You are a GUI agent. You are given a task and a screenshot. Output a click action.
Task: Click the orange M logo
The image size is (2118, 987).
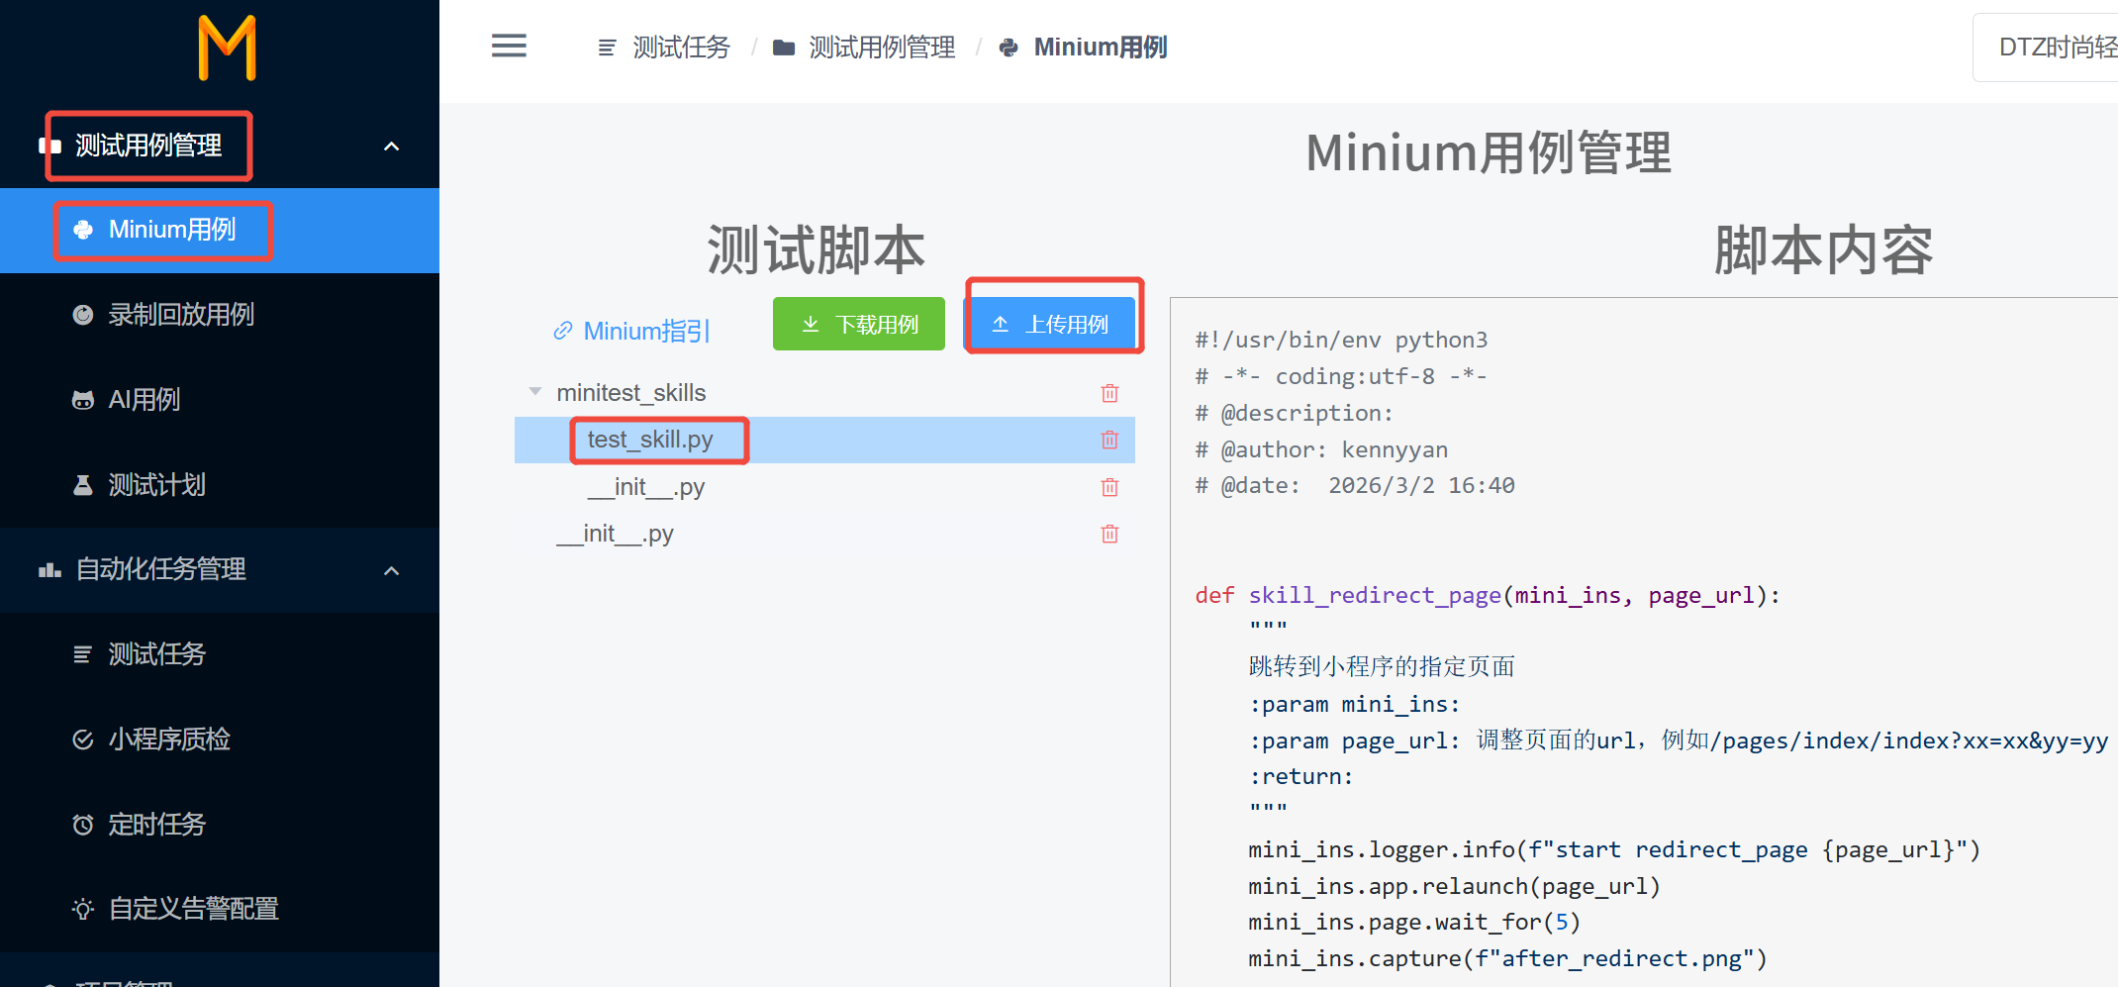(x=227, y=48)
